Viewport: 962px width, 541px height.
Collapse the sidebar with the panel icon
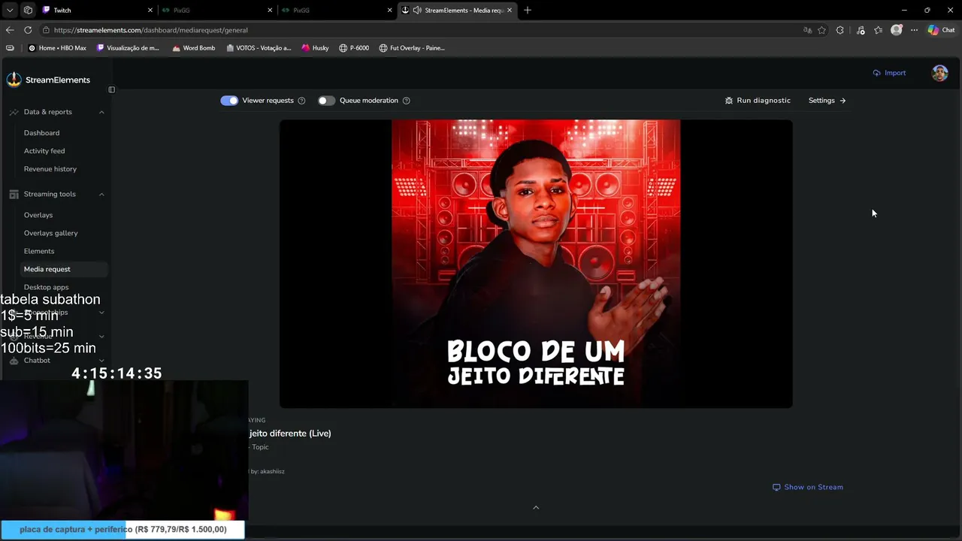(111, 90)
